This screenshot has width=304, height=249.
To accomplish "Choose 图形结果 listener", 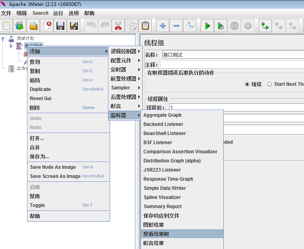I will (x=182, y=225).
